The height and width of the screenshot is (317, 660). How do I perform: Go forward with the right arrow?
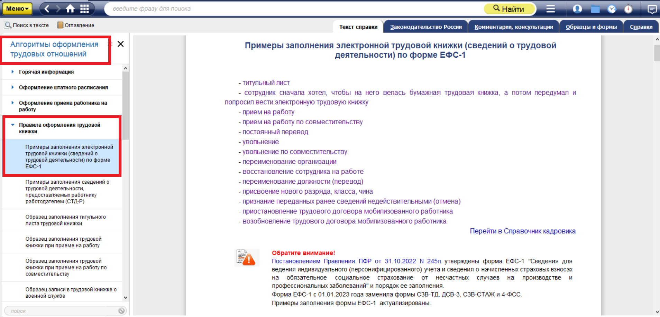click(x=58, y=9)
